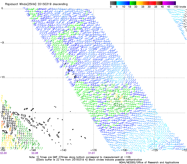187x164 pixels.
Task: Click the "-125" longitude axis label
Action: (155, 150)
